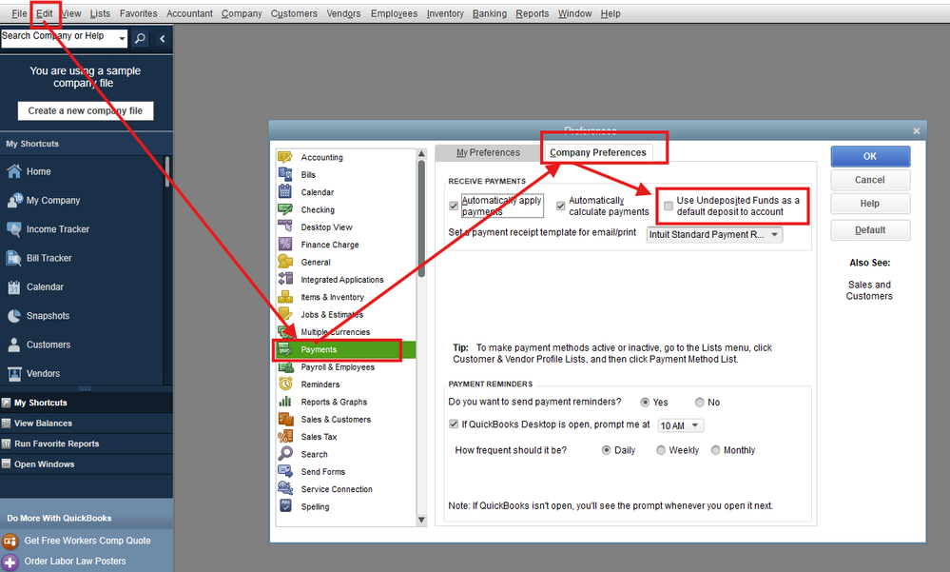Select Yes for sending payment reminders

click(645, 403)
